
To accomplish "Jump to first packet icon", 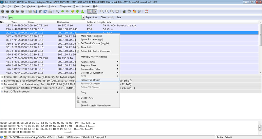I will click(x=77, y=11).
